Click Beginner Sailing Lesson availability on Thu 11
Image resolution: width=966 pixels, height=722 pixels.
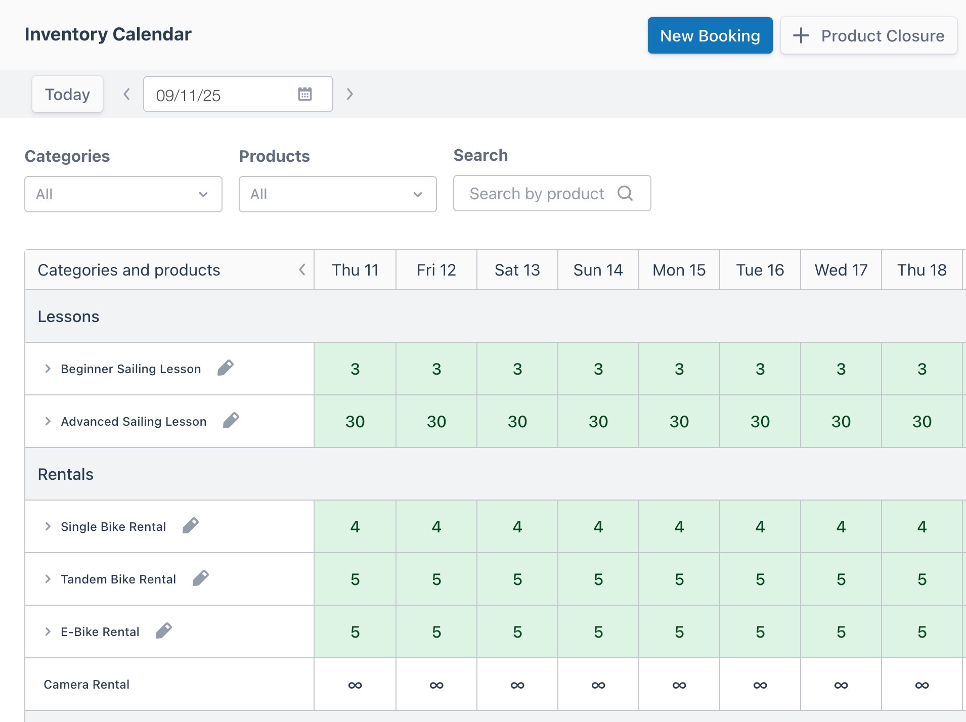pos(355,369)
